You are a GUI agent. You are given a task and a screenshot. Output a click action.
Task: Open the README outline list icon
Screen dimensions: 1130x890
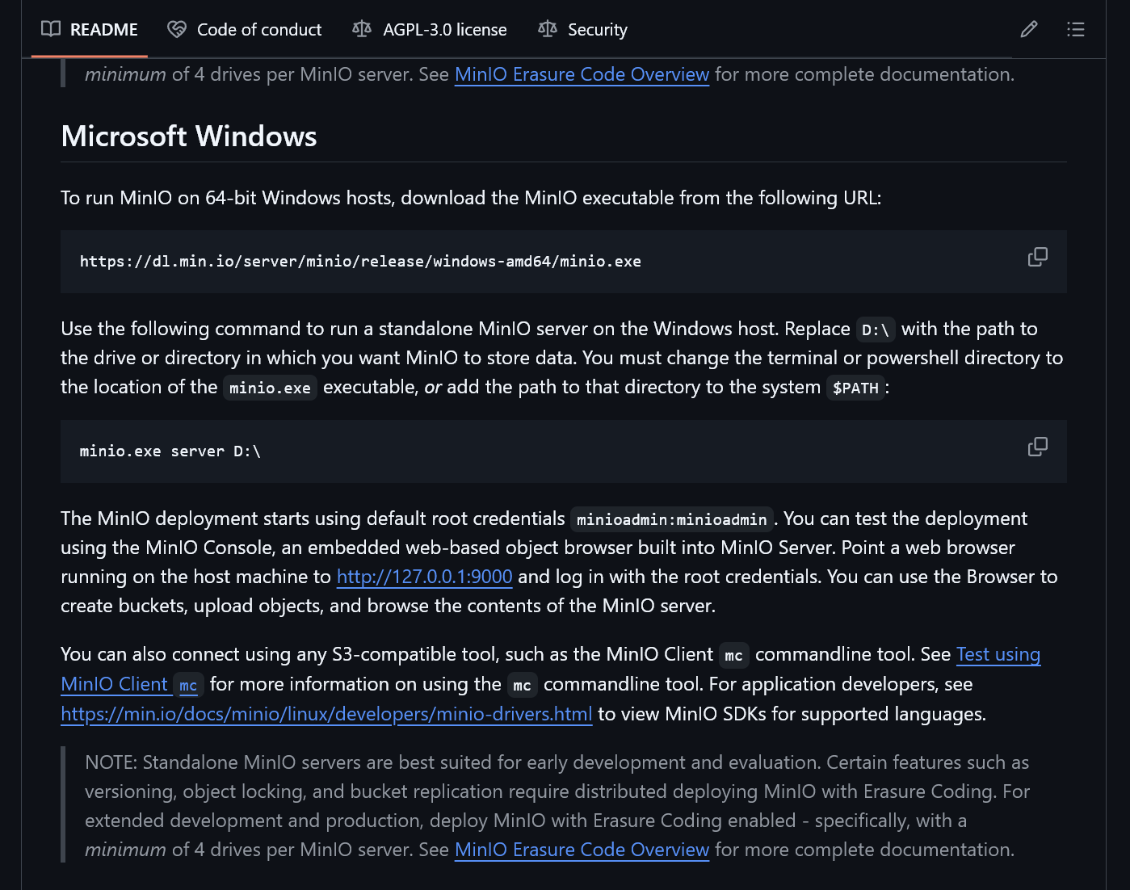coord(1075,30)
